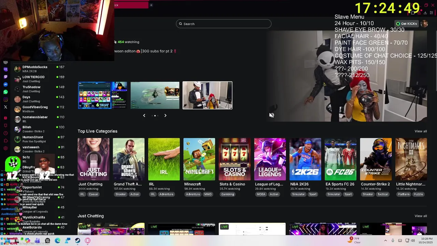Image resolution: width=437 pixels, height=246 pixels.
Task: Open Instagram in the browser sidebar
Action: pos(5,99)
